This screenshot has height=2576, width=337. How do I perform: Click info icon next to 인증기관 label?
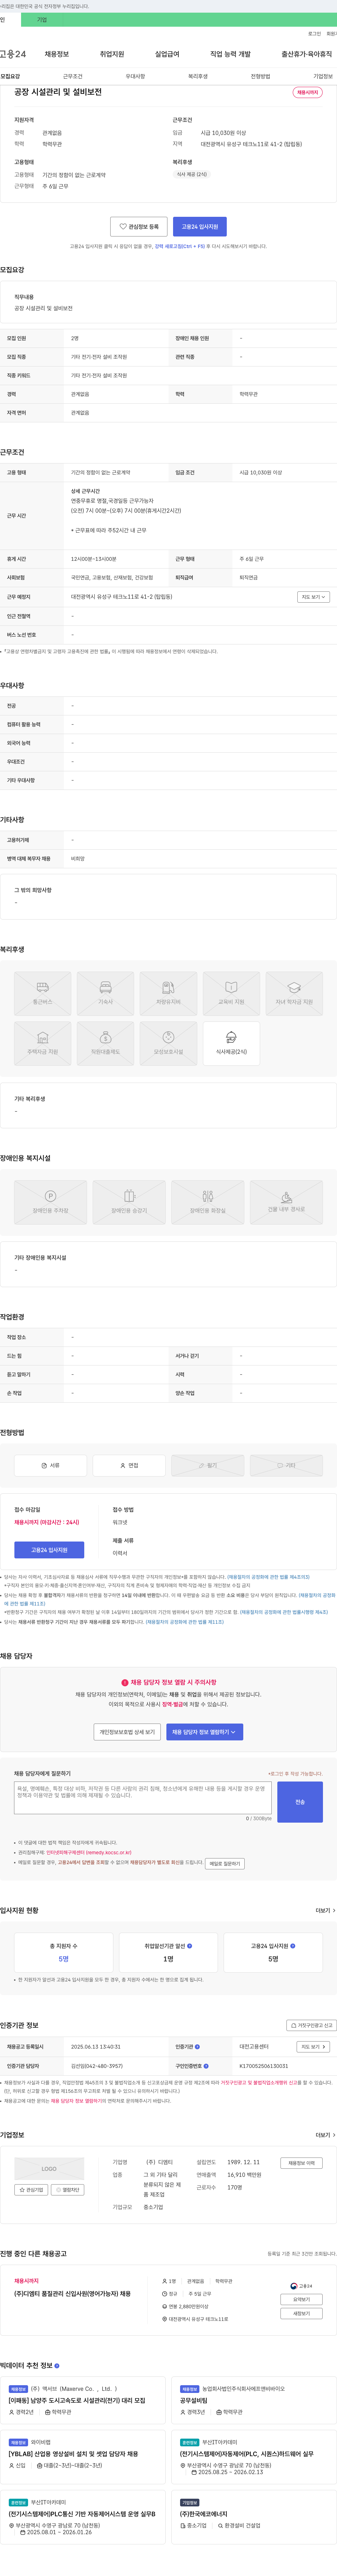pyautogui.click(x=197, y=2047)
